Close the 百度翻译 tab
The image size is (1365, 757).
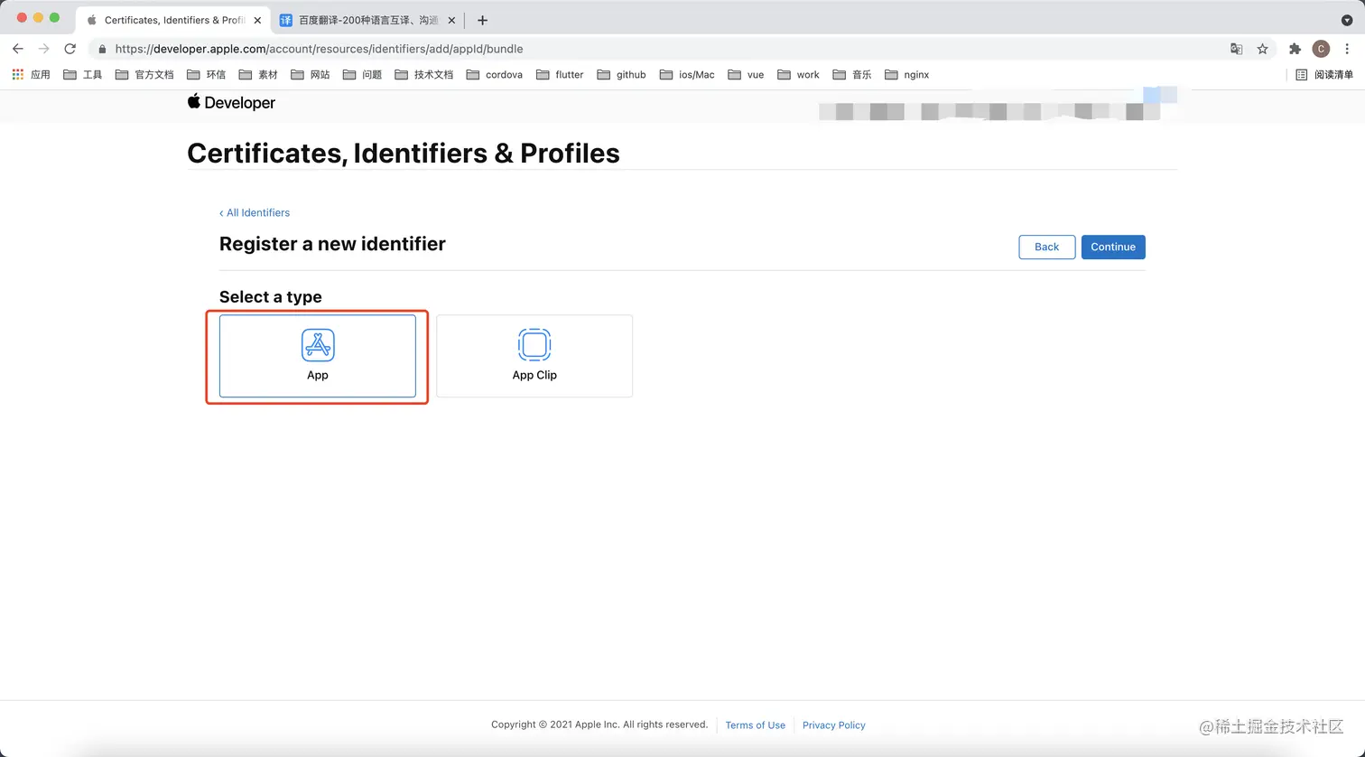451,20
